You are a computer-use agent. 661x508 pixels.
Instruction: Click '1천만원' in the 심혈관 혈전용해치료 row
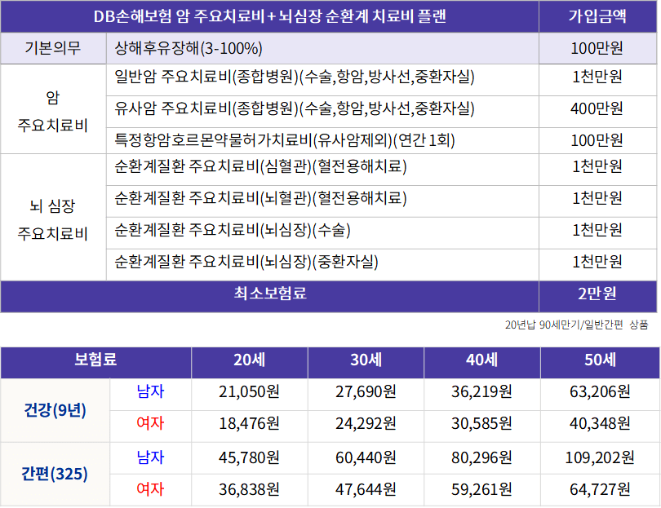(597, 166)
